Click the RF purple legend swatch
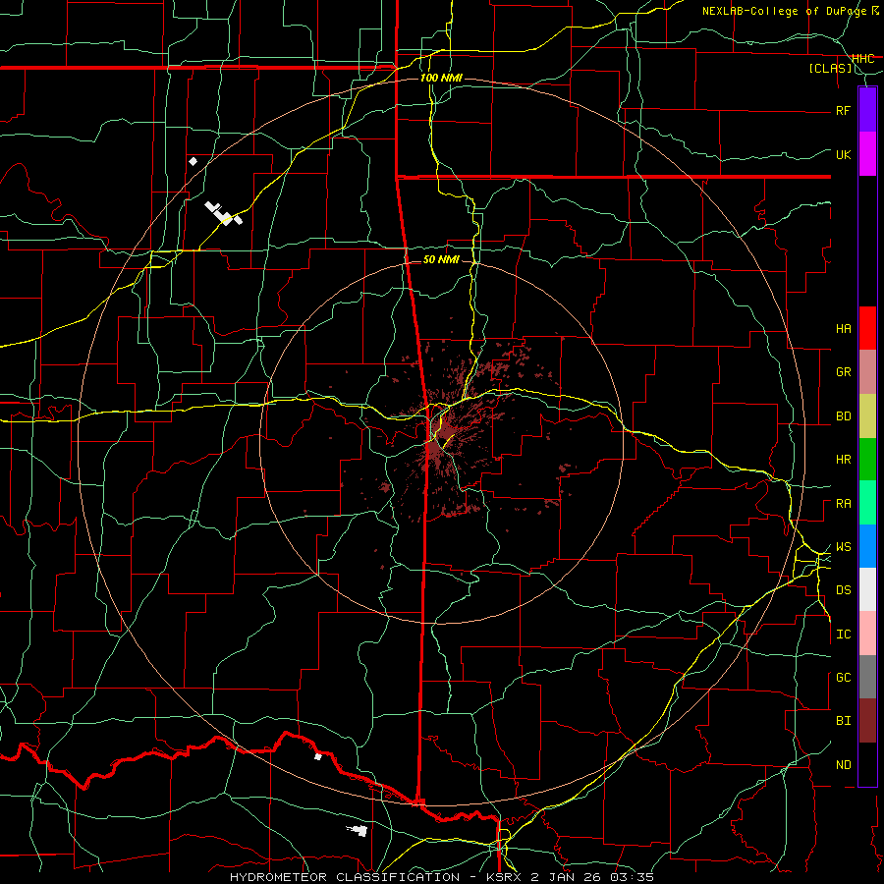The height and width of the screenshot is (884, 884). pyautogui.click(x=867, y=110)
